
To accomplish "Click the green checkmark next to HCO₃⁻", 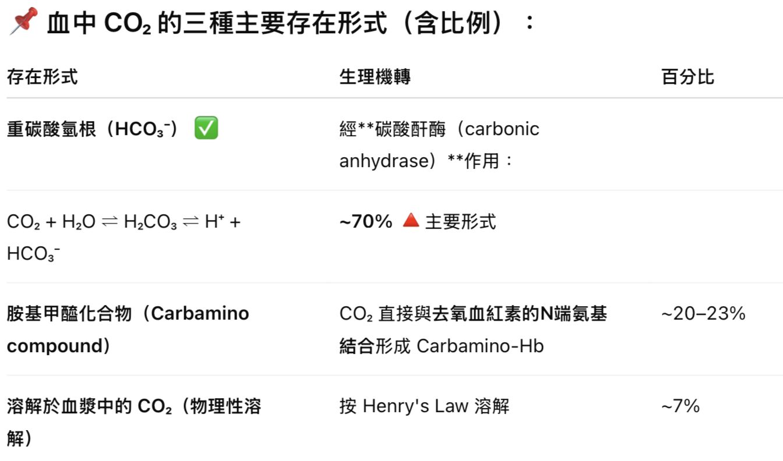I will tap(206, 129).
